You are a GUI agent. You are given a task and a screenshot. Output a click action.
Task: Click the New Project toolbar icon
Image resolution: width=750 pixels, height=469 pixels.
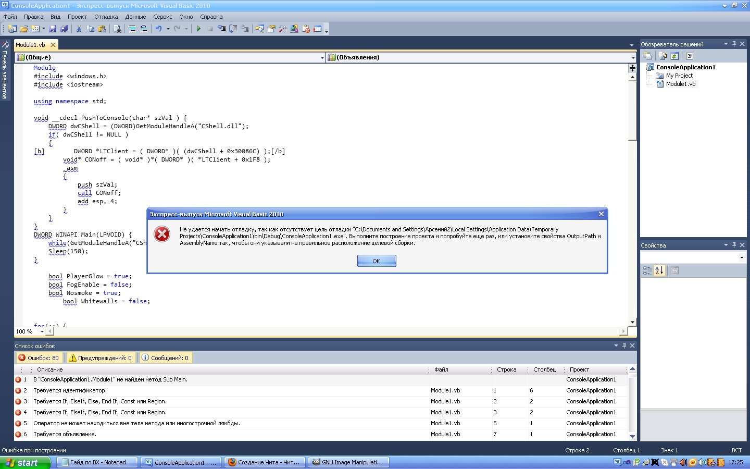click(x=12, y=29)
